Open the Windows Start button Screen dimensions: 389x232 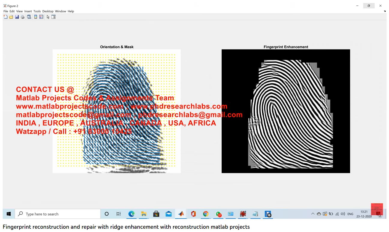point(9,214)
